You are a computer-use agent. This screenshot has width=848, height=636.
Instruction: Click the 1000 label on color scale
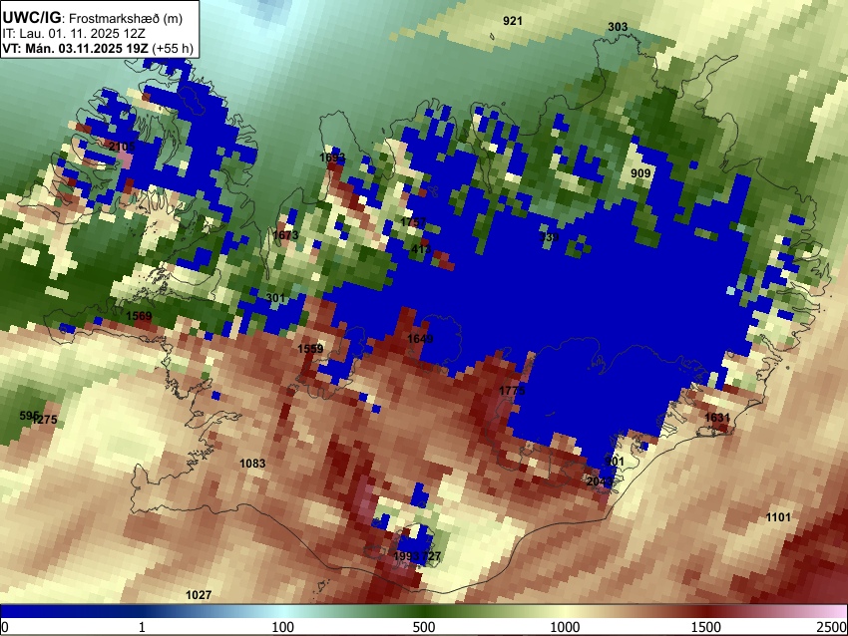coord(565,627)
